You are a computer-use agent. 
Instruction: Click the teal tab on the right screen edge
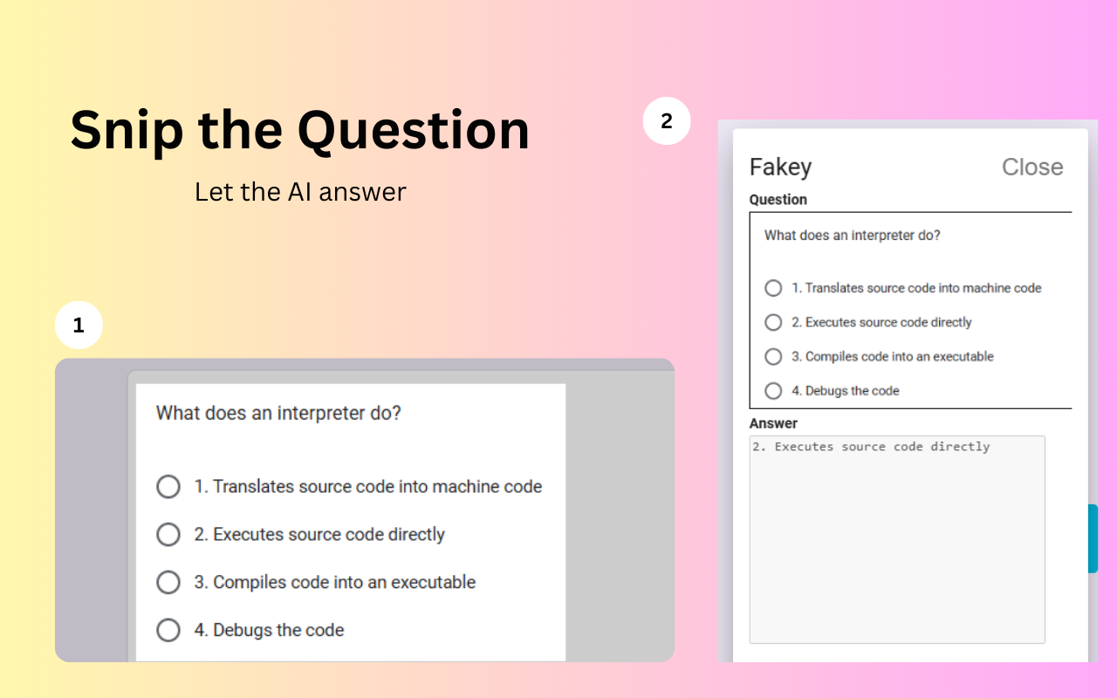1093,537
